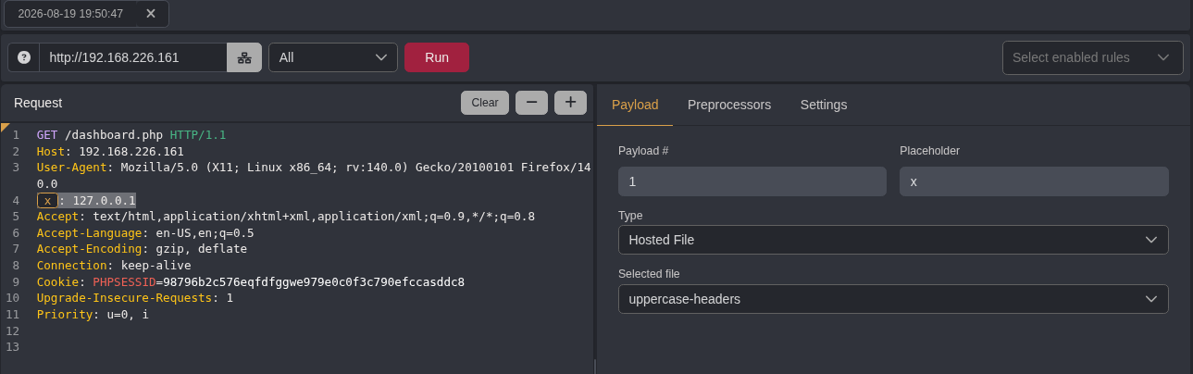Click the Placeholder input field
Screen dimensions: 1193x374
(1034, 181)
